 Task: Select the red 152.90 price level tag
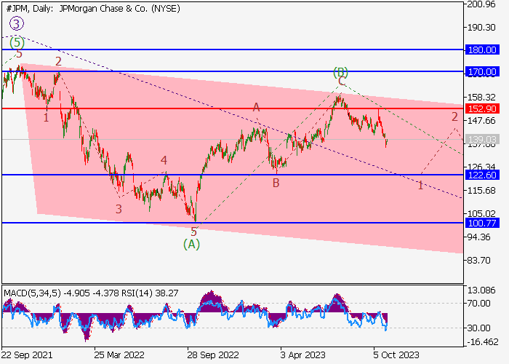point(482,109)
